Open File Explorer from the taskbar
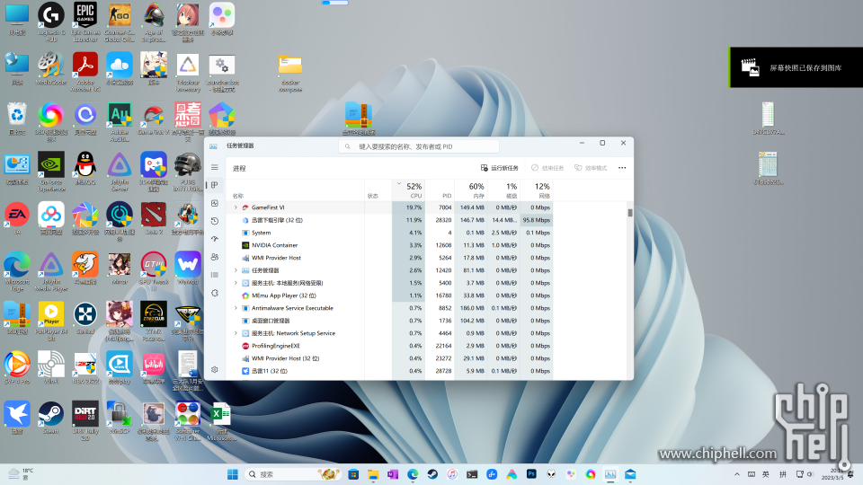Screen dimensions: 863x485 [x=372, y=474]
